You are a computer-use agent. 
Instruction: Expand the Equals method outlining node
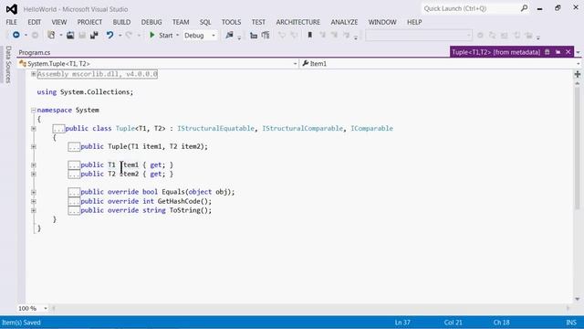[x=34, y=192]
